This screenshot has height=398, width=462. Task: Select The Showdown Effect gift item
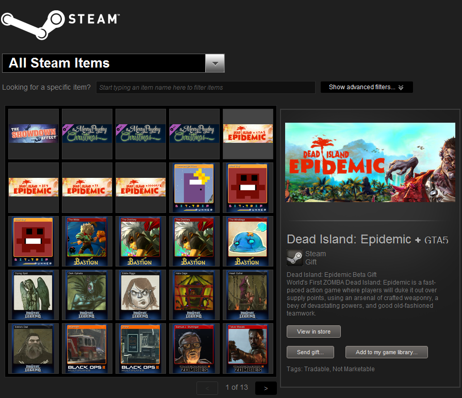tap(34, 134)
